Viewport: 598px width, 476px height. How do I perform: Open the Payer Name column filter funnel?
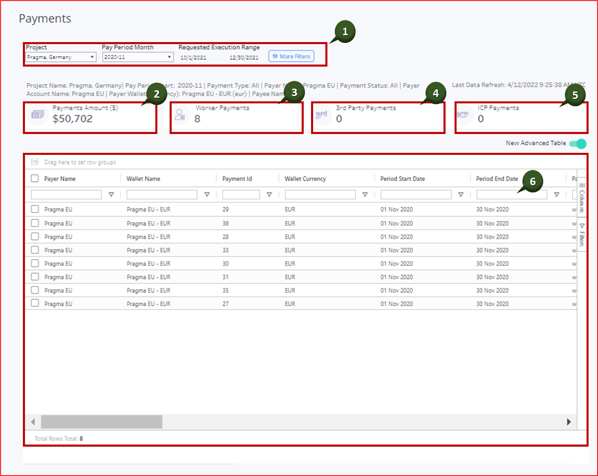pyautogui.click(x=111, y=195)
